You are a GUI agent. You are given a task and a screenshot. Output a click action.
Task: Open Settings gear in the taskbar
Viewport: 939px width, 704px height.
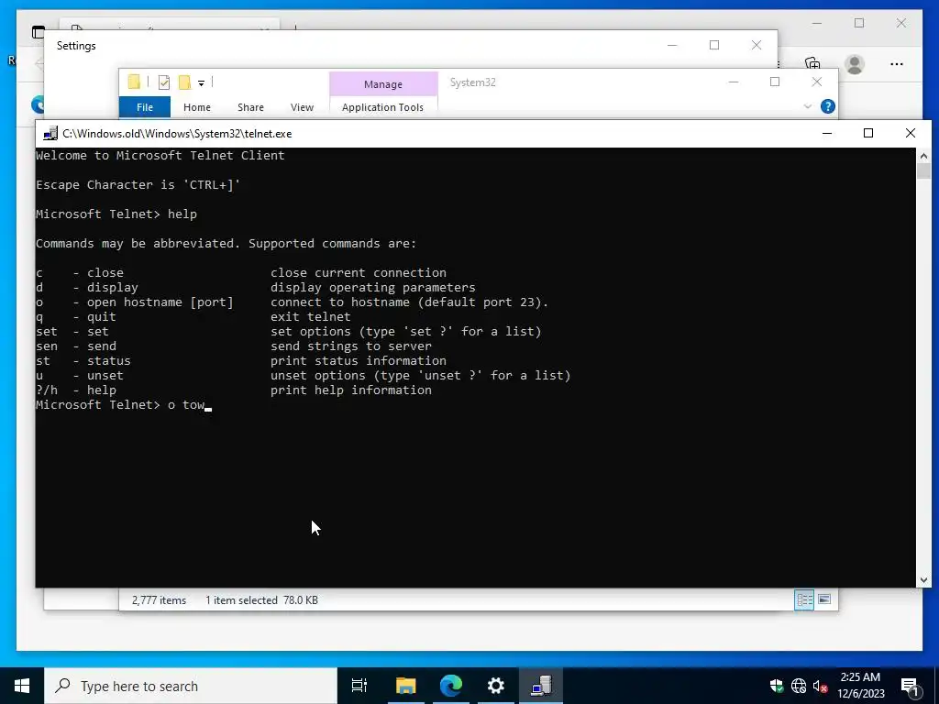pyautogui.click(x=496, y=686)
